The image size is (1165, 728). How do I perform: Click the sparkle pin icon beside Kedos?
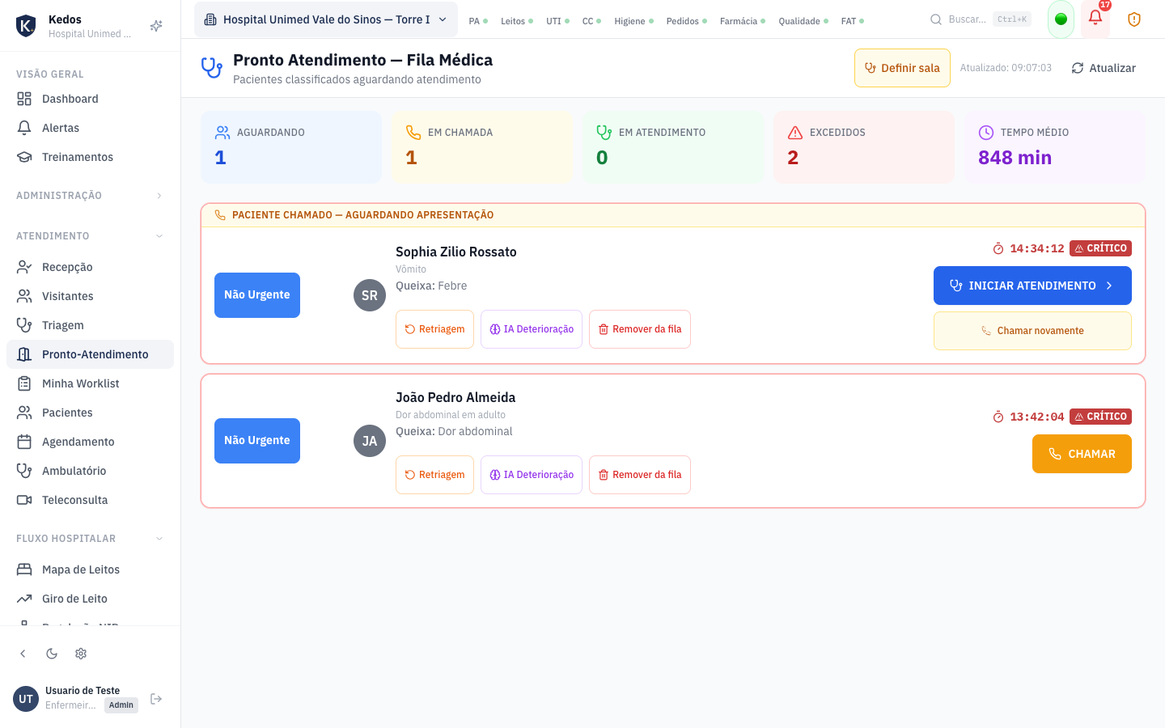point(156,26)
